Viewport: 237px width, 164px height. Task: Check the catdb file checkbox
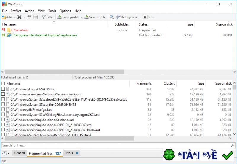click(3, 99)
